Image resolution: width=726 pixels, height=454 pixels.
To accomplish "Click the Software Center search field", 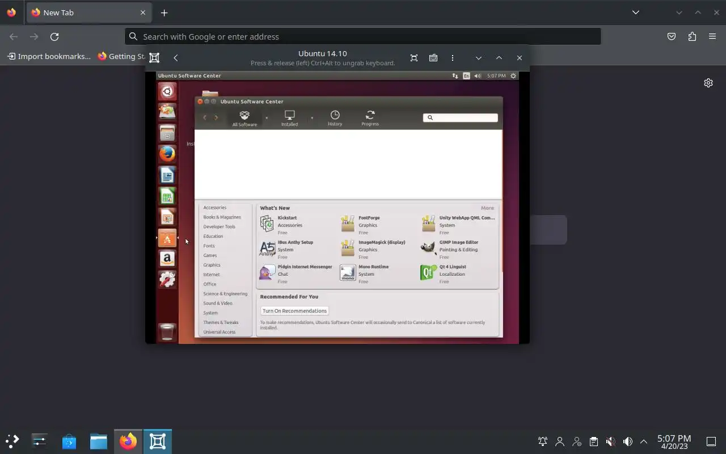I will 461,117.
